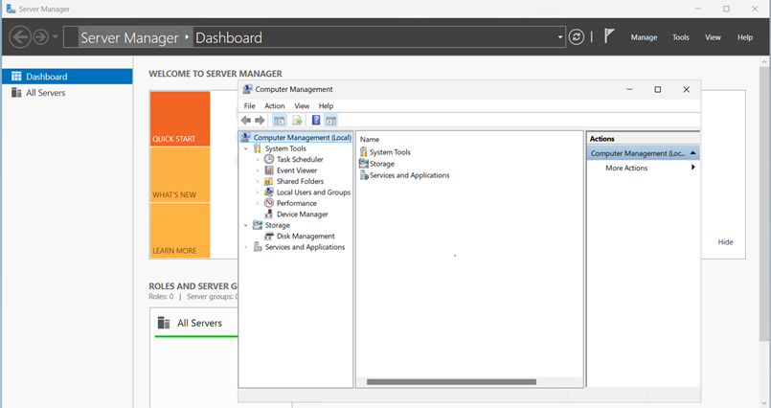
Task: Click Forward arrow in Computer Management toolbar
Action: [x=260, y=121]
